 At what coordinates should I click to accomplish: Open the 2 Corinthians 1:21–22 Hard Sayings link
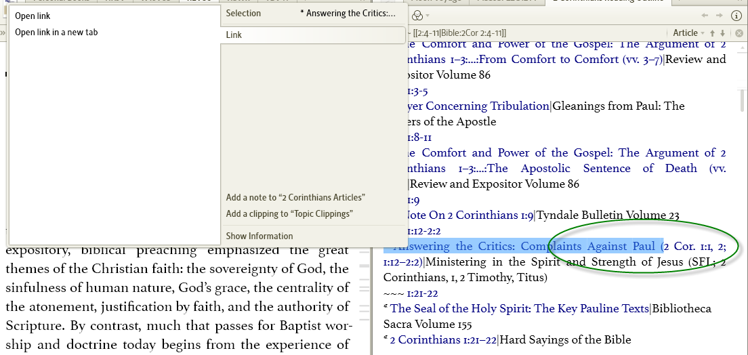pos(444,339)
